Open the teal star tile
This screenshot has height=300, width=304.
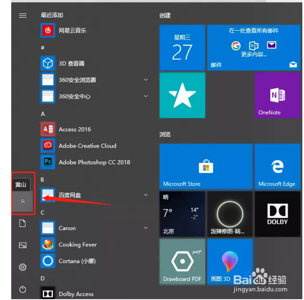182,95
